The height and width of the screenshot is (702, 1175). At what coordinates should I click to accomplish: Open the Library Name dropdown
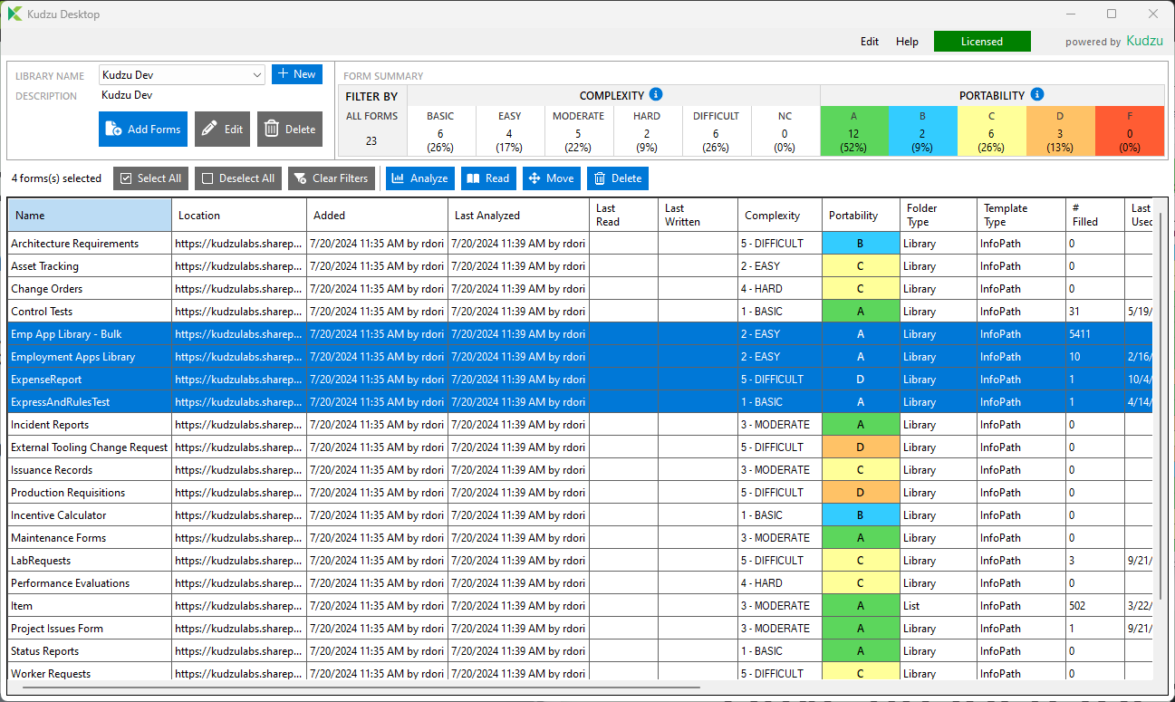256,74
